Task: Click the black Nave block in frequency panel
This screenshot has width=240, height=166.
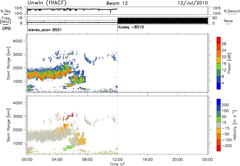Action: click(x=163, y=21)
